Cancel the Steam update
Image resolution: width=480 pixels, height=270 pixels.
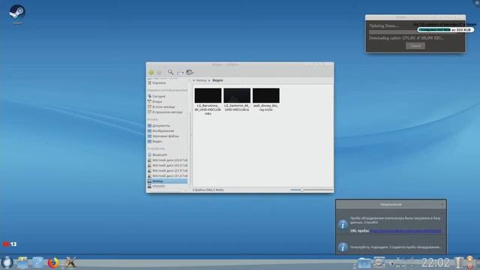pos(415,46)
